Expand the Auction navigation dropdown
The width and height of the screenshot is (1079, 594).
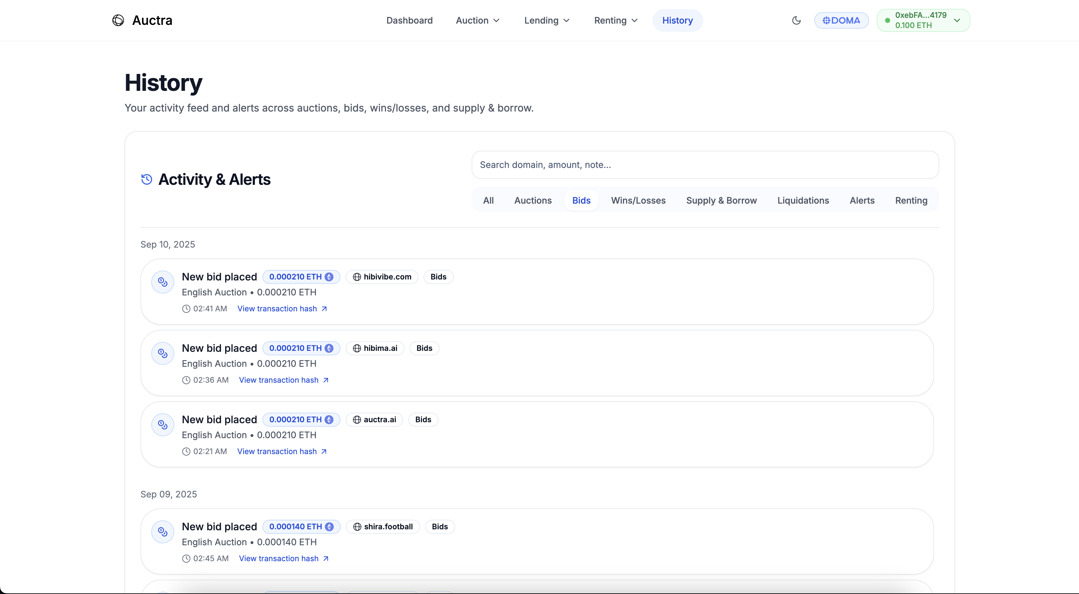pyautogui.click(x=477, y=20)
